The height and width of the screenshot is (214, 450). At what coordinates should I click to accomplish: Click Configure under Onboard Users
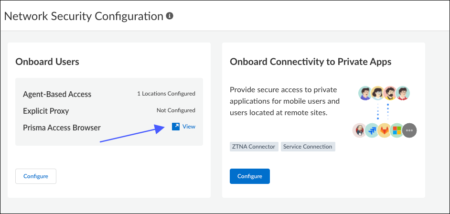click(x=36, y=176)
